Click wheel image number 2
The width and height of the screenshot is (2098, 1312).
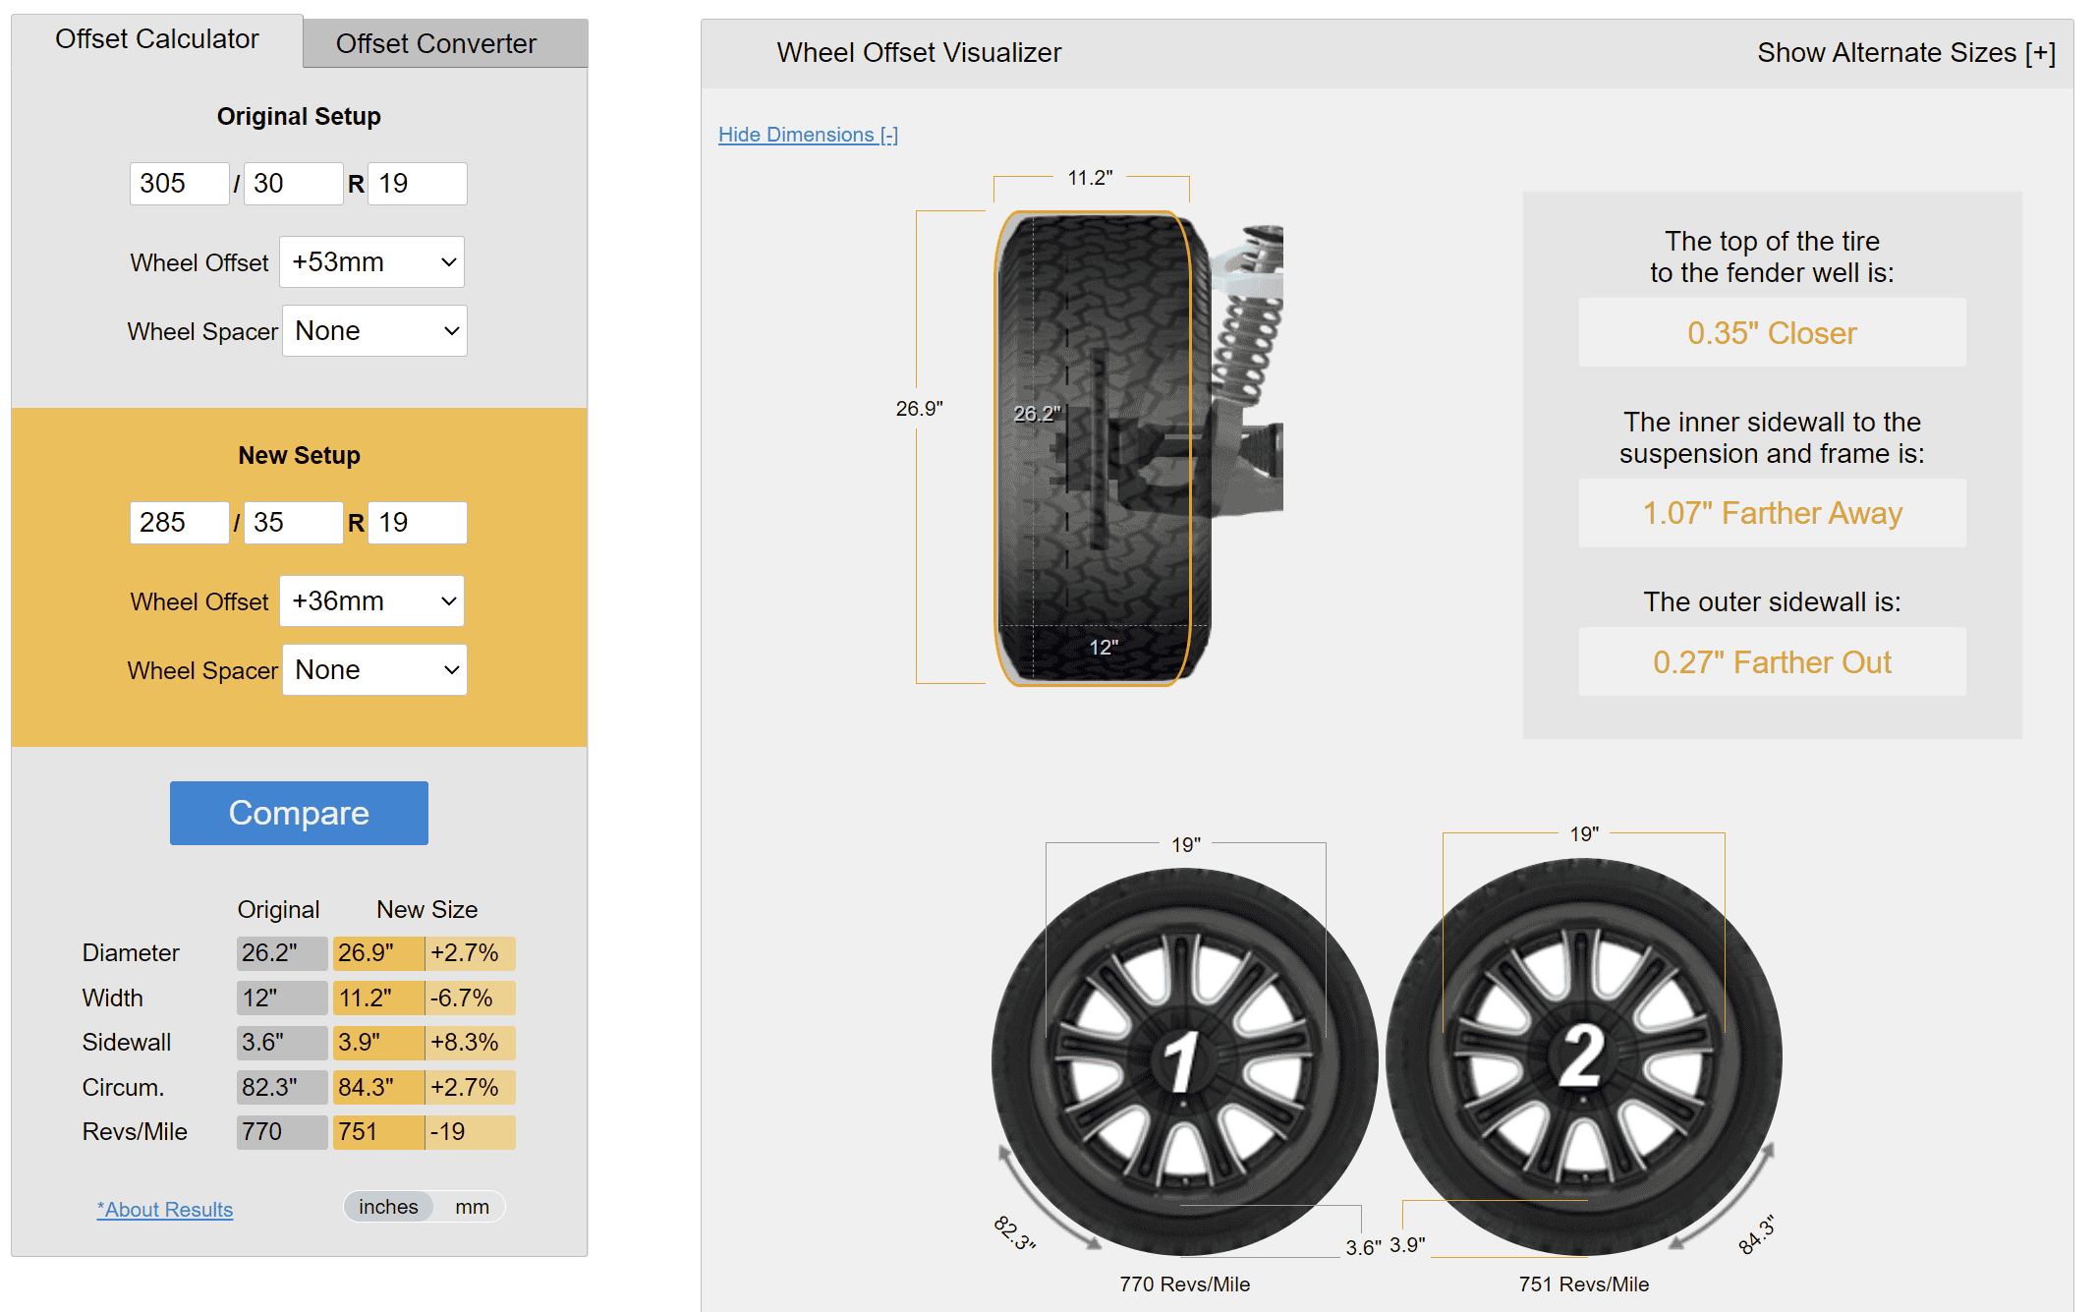tap(1583, 1056)
